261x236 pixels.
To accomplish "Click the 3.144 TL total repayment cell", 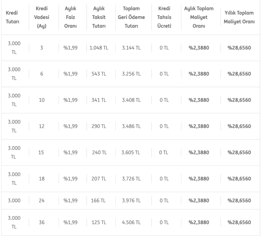I will 131,48.
